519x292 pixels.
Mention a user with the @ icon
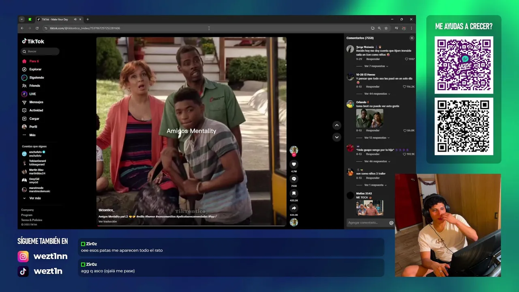pos(391,223)
